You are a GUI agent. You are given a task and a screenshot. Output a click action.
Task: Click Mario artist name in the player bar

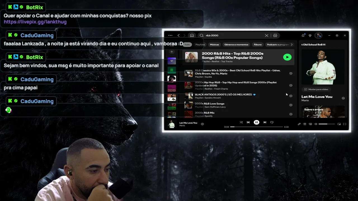coord(182,126)
